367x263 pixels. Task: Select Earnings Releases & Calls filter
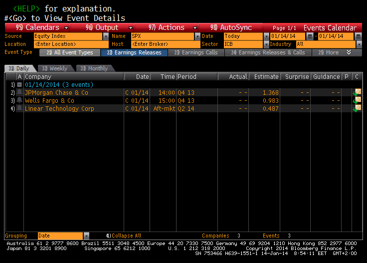[x=268, y=52]
